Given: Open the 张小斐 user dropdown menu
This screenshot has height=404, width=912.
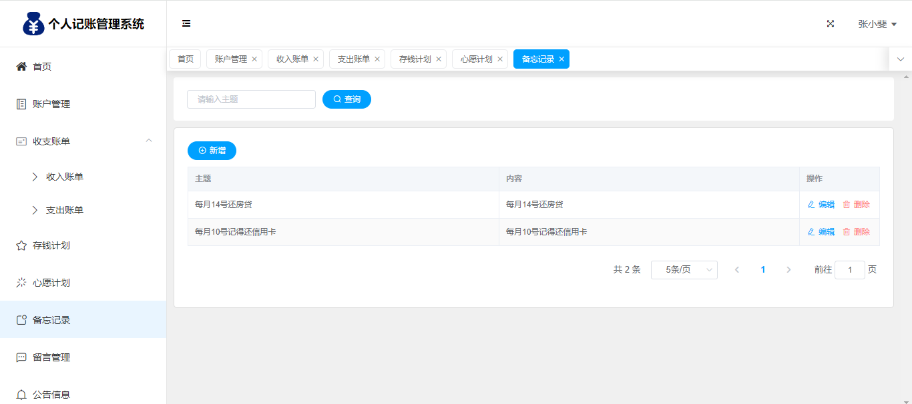Looking at the screenshot, I should point(877,24).
